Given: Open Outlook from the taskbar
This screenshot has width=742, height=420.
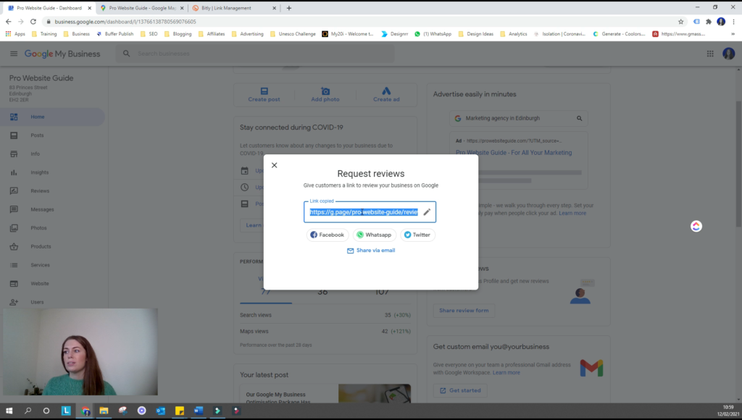Looking at the screenshot, I should tap(160, 411).
